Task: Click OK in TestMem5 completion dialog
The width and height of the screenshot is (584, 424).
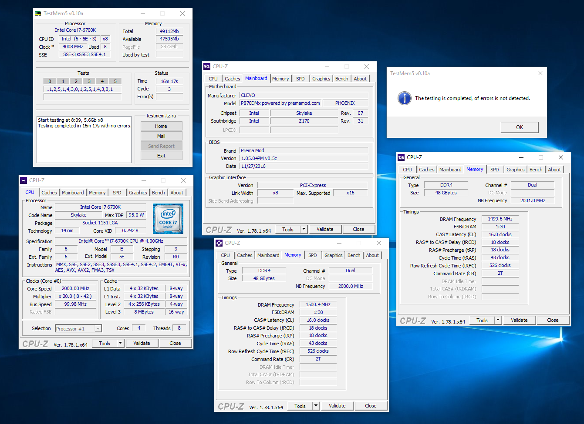Action: coord(520,127)
